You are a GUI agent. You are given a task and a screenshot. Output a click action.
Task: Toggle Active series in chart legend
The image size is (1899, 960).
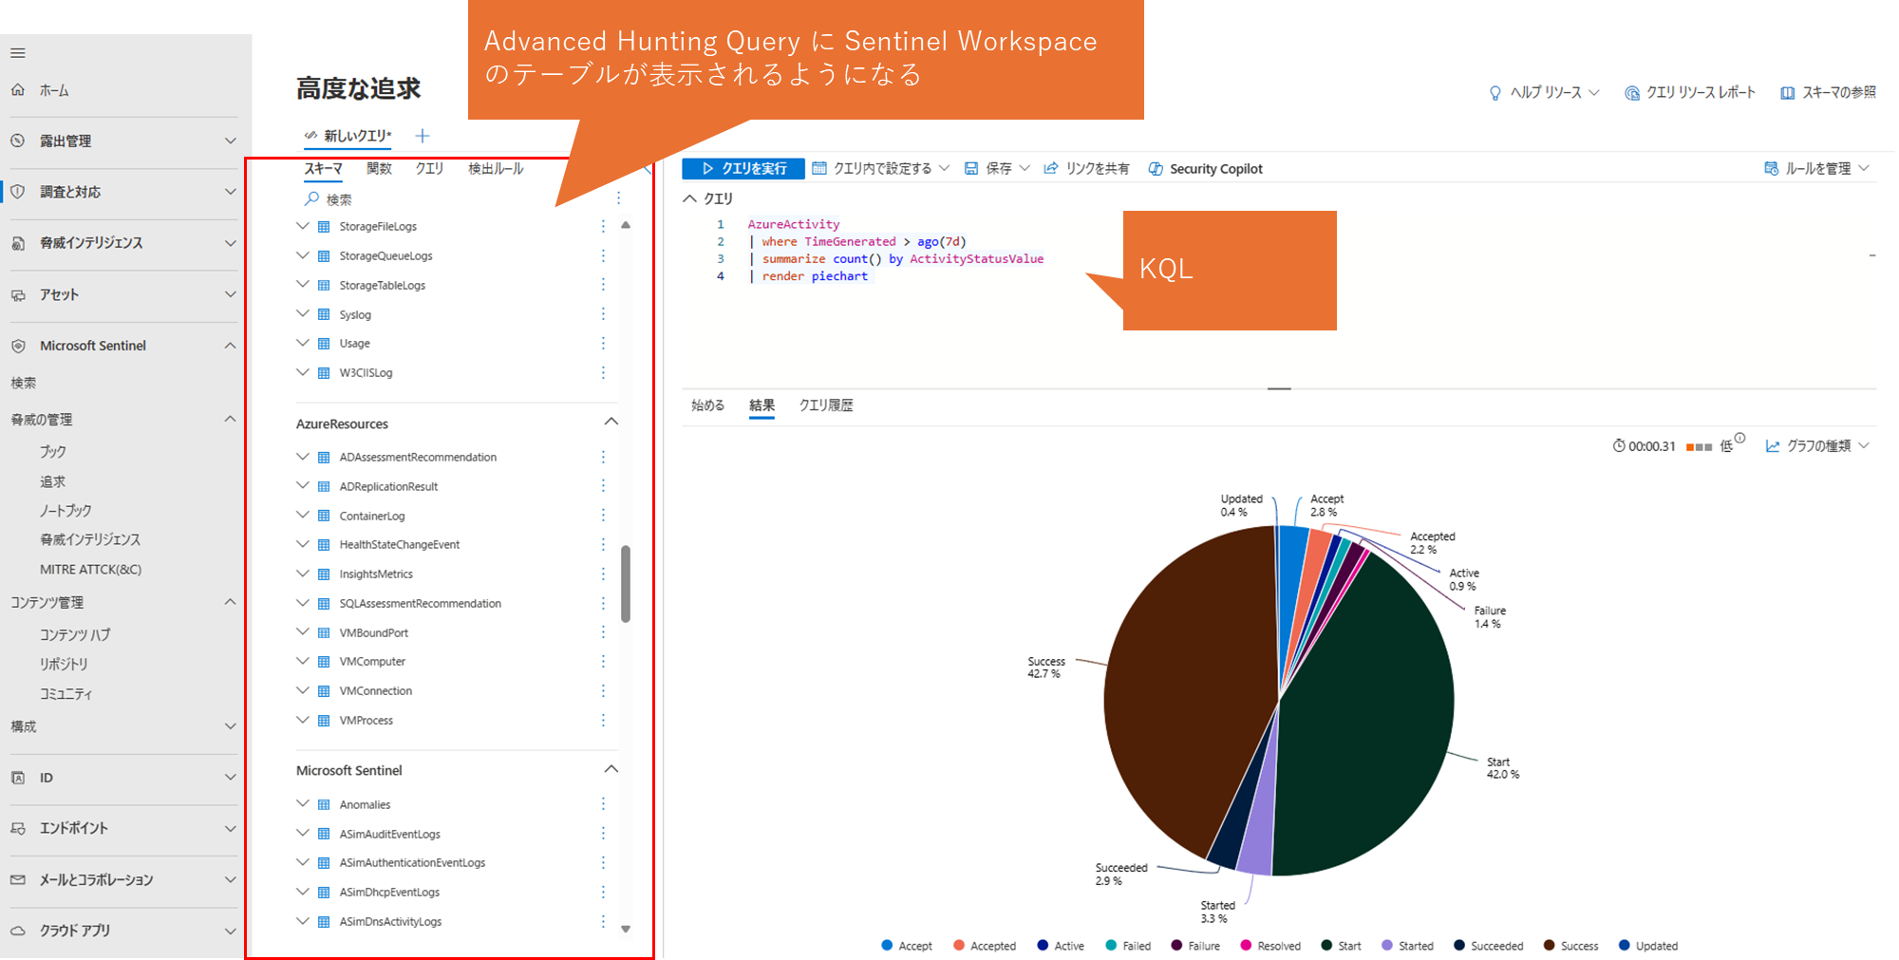[x=1061, y=946]
